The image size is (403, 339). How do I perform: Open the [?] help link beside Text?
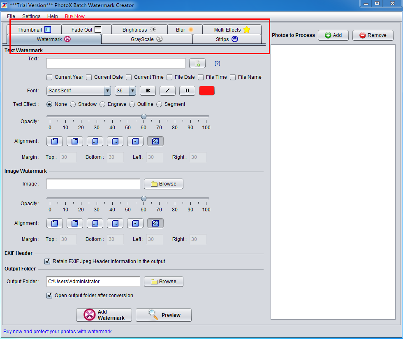pyautogui.click(x=218, y=63)
